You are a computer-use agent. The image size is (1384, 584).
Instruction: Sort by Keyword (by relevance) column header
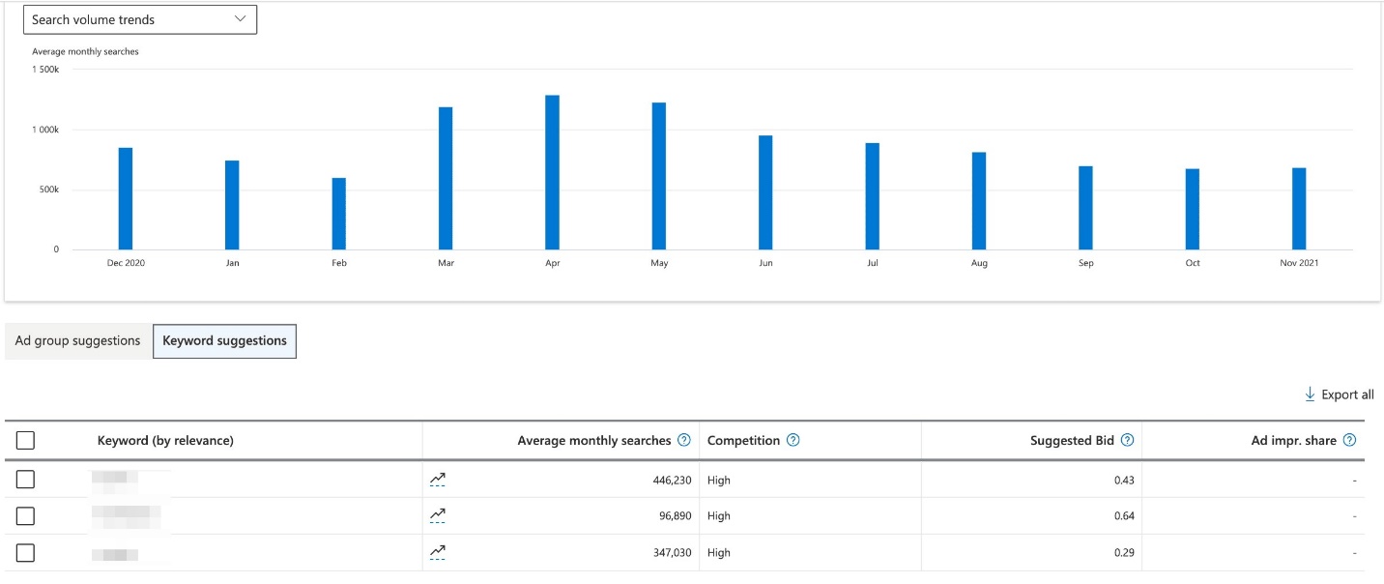[x=165, y=441]
